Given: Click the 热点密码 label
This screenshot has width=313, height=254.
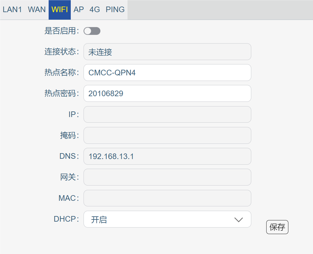Looking at the screenshot, I should (62, 93).
